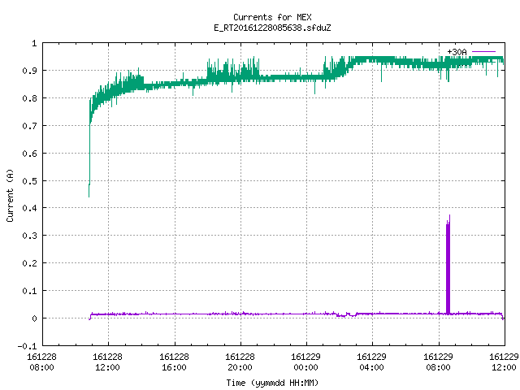Click the x-axis label 161228 16:00

click(174, 362)
